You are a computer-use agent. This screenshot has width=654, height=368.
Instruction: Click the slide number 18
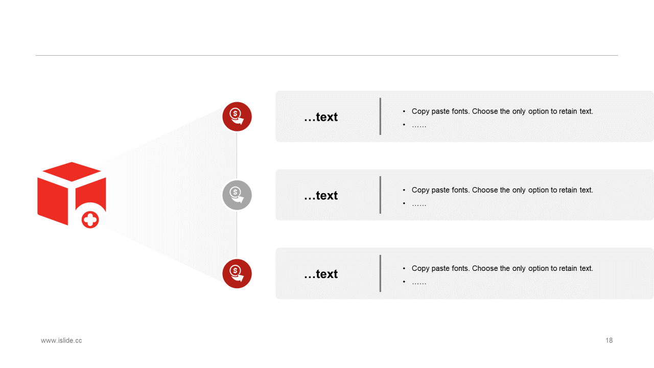point(609,340)
